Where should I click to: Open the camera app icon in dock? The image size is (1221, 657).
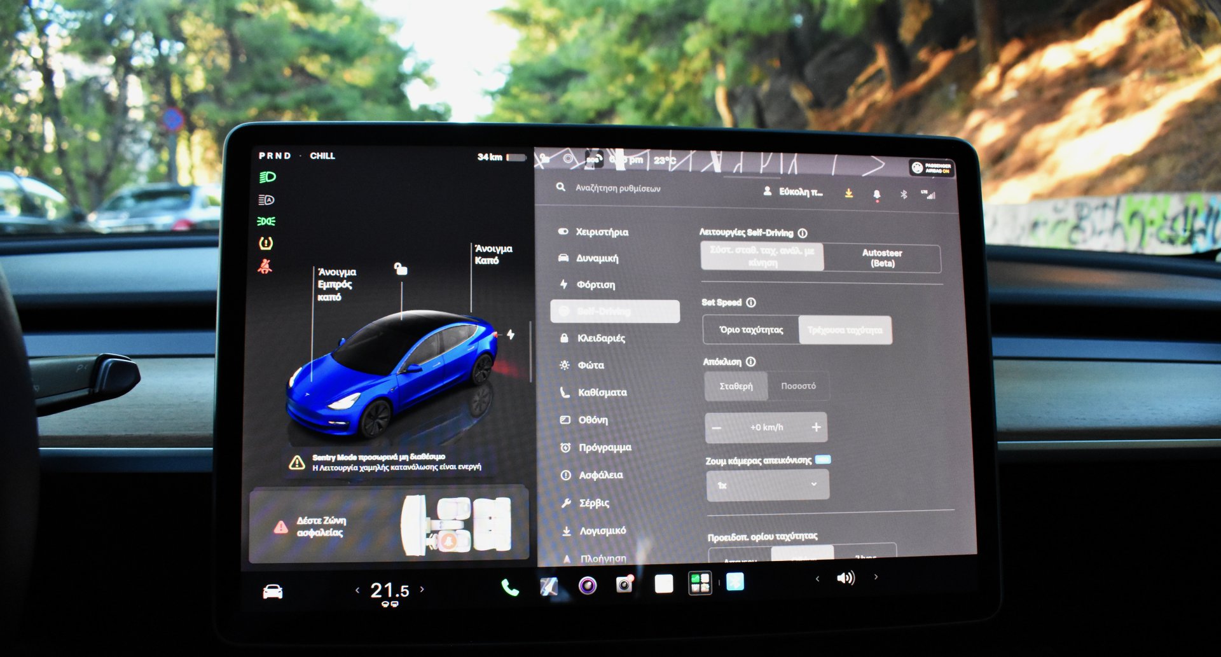[x=588, y=585]
